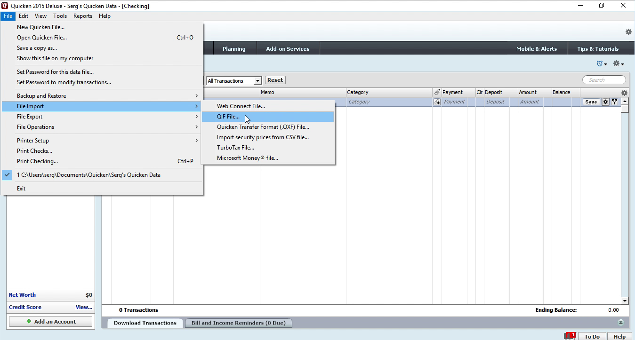
Task: Click the Payment field in the new transaction row
Action: point(454,102)
